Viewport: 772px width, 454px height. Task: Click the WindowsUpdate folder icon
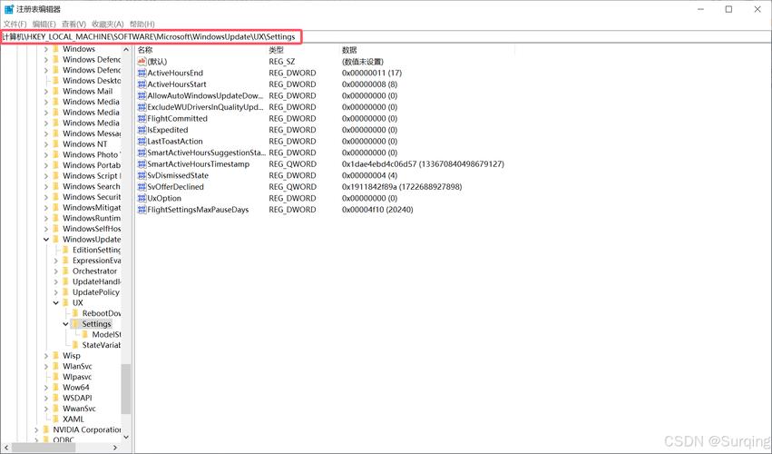(x=55, y=239)
